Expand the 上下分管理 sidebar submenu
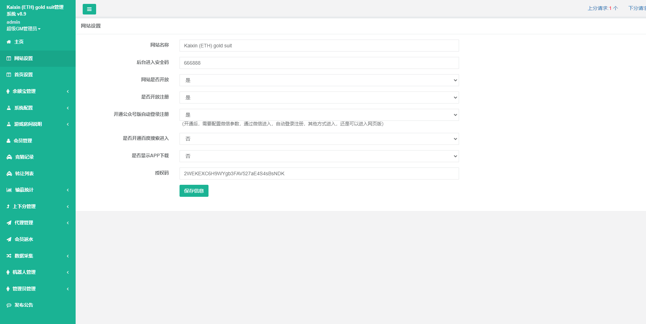 37,207
